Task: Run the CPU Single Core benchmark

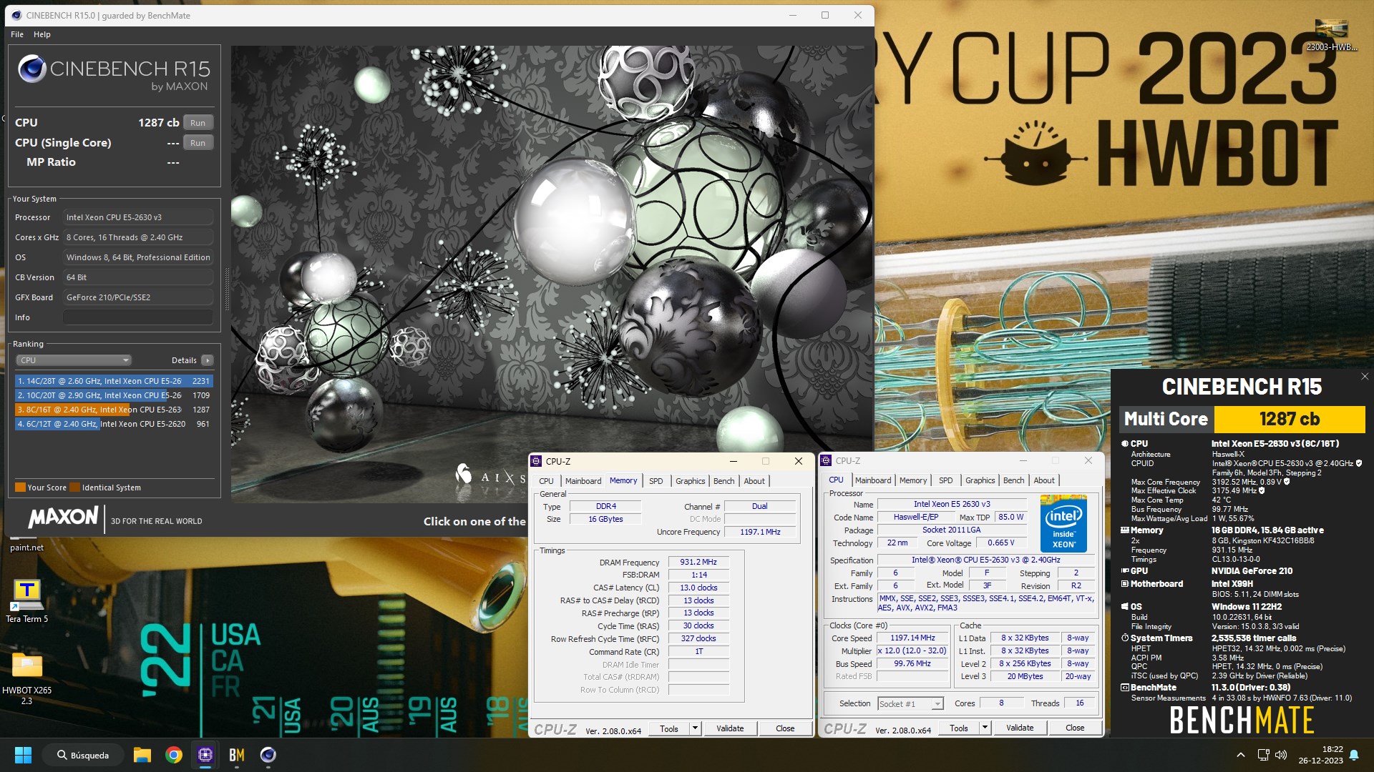Action: (198, 143)
